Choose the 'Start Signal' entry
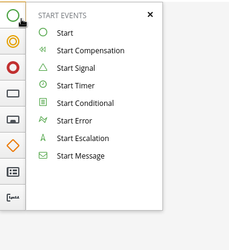Viewport: 229px width, 250px height. coord(76,68)
